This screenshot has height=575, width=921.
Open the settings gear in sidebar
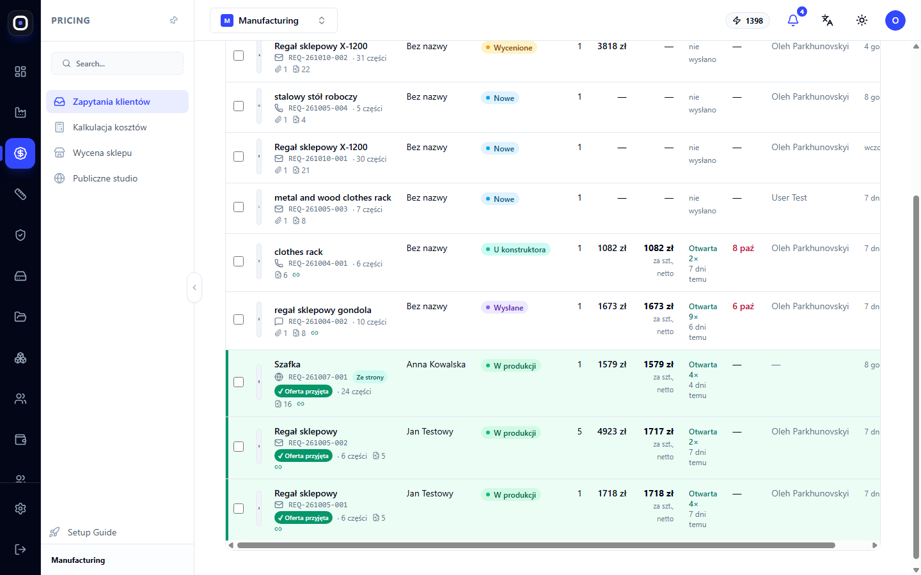20,509
